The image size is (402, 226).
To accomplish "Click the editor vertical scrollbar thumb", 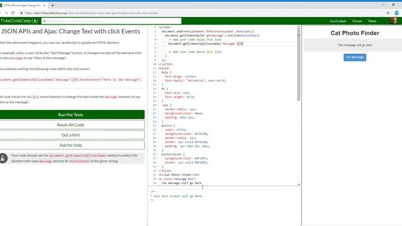I will coord(299,64).
